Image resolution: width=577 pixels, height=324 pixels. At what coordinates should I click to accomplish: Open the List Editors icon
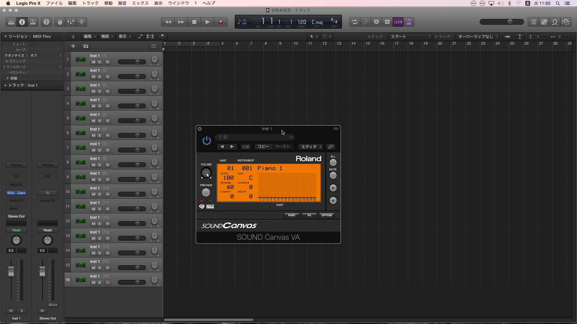click(533, 22)
